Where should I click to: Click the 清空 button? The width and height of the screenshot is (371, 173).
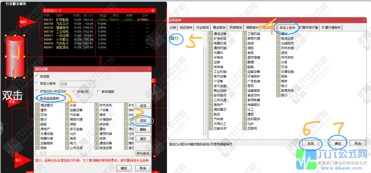(x=143, y=138)
